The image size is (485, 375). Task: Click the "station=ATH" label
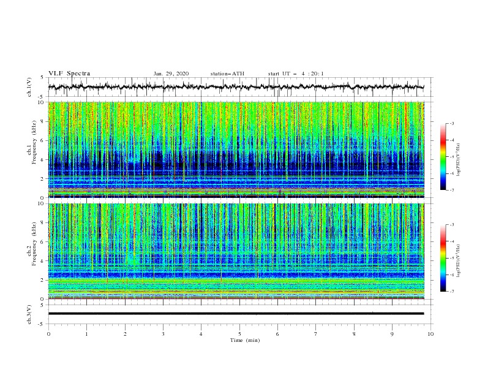point(227,74)
